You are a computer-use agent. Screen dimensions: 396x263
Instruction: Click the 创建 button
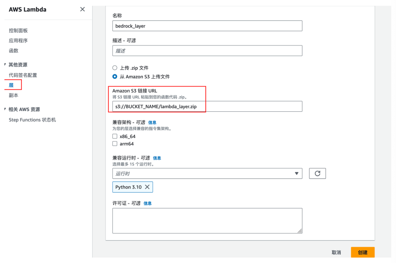point(363,252)
